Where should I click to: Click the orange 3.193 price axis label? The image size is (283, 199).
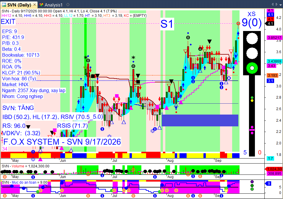click(272, 75)
